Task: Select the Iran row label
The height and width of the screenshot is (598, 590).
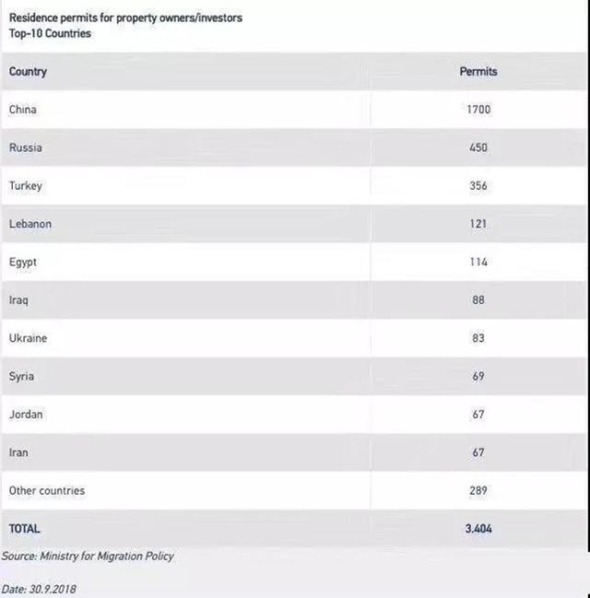Action: click(x=18, y=452)
